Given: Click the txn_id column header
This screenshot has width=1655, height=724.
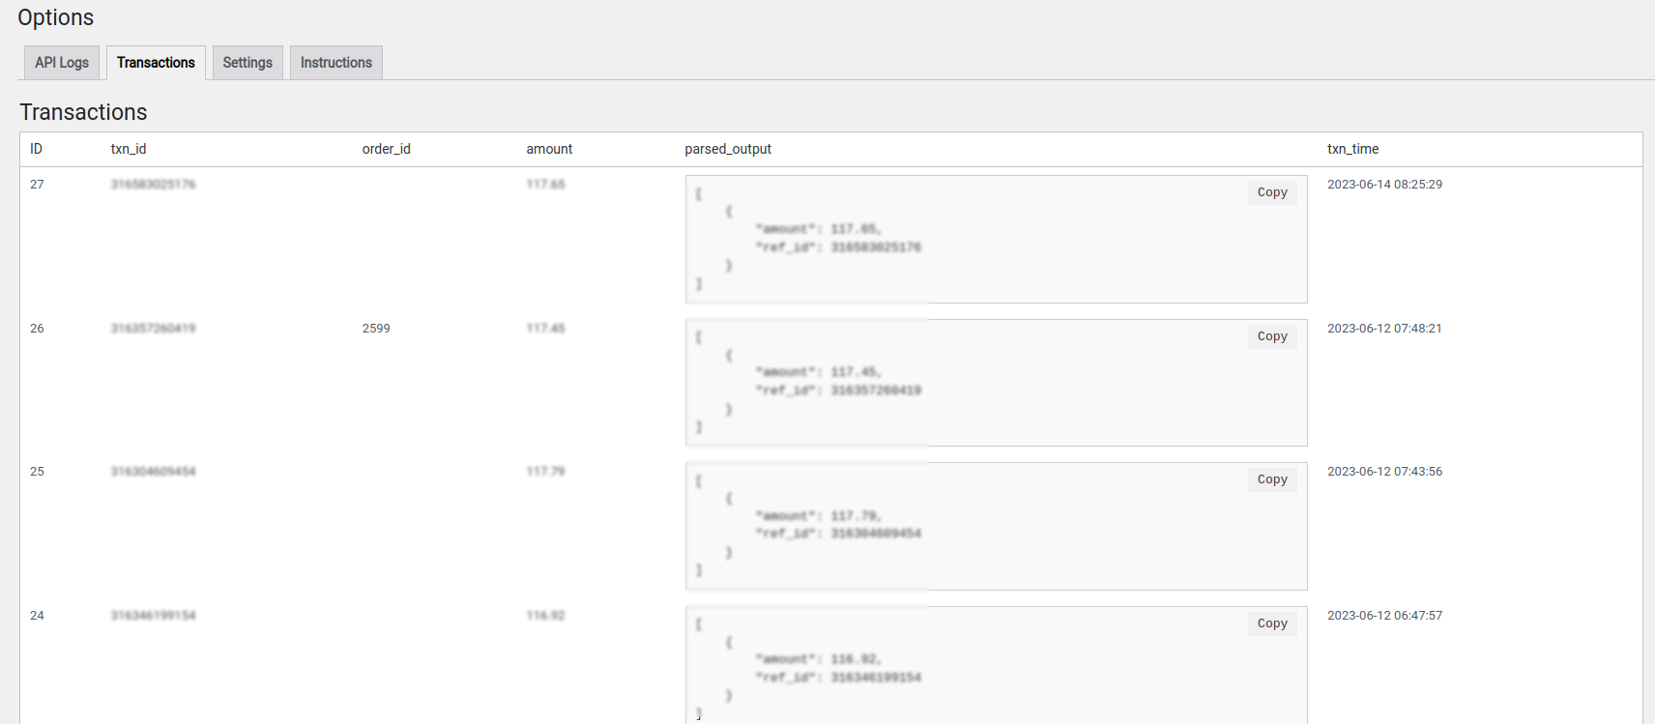Looking at the screenshot, I should pyautogui.click(x=129, y=149).
